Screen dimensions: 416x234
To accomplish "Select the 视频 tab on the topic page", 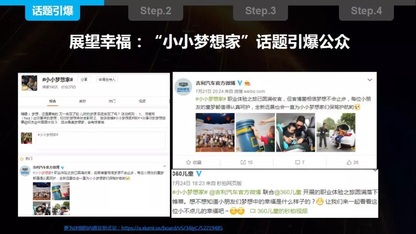I will [x=143, y=101].
